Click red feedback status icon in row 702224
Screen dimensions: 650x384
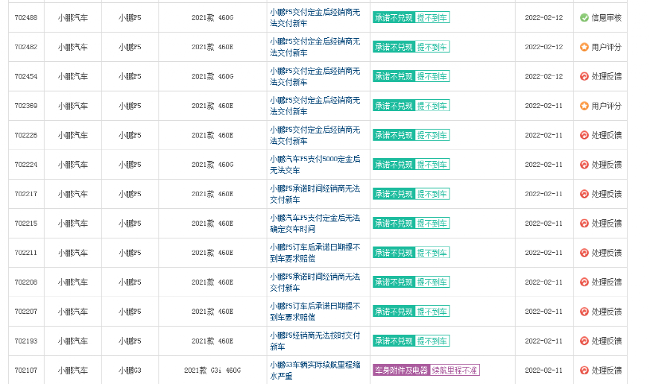point(584,165)
